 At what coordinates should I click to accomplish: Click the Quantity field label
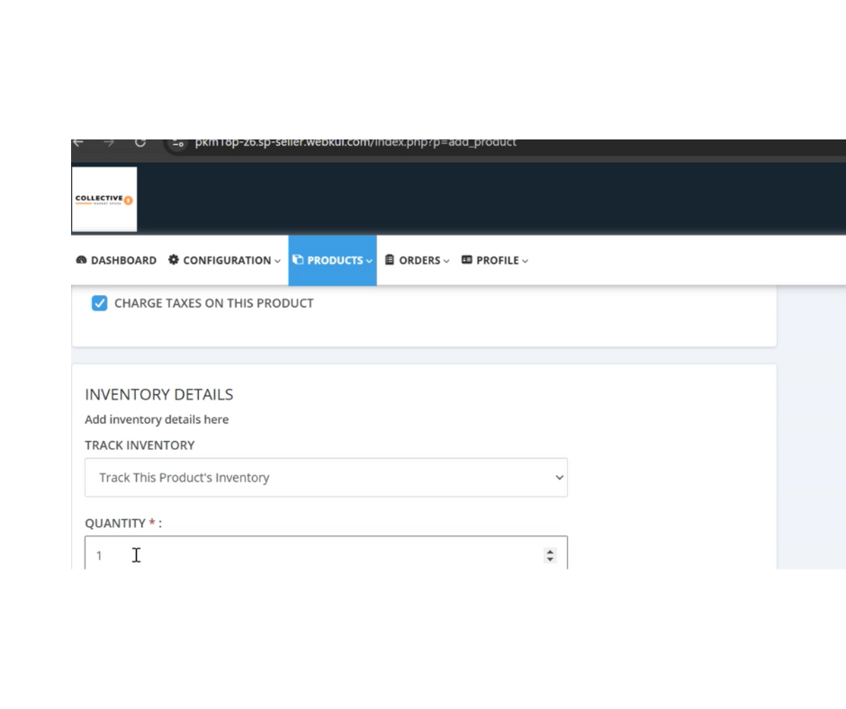tap(123, 523)
